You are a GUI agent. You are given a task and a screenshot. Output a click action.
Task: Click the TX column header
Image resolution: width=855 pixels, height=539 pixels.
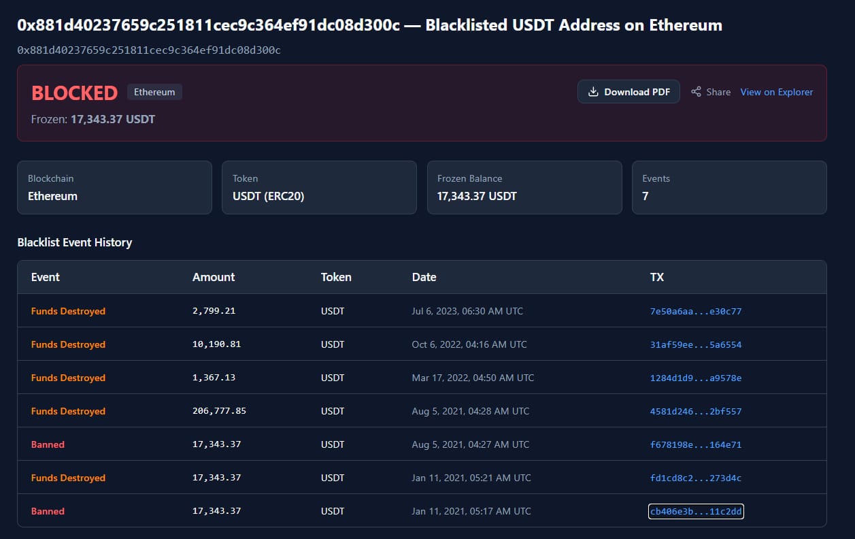(657, 277)
